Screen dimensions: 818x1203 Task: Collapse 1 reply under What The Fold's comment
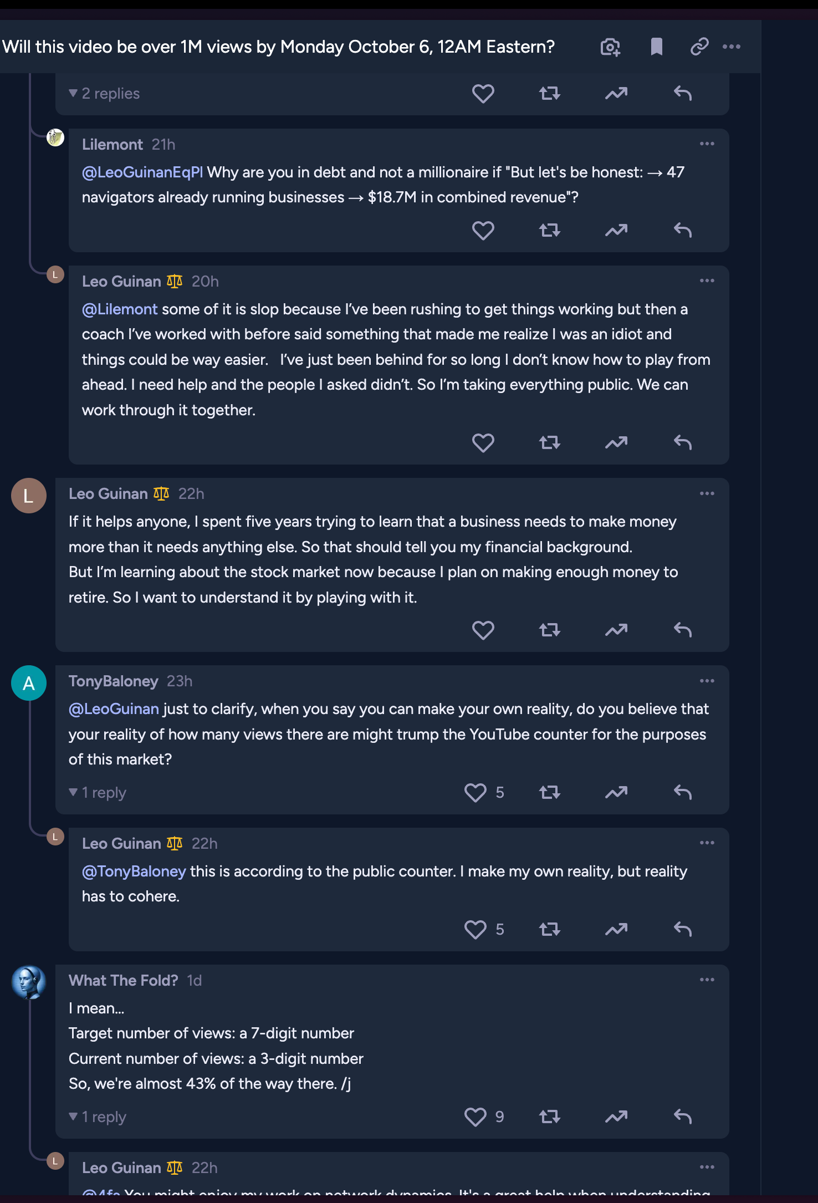click(98, 1117)
